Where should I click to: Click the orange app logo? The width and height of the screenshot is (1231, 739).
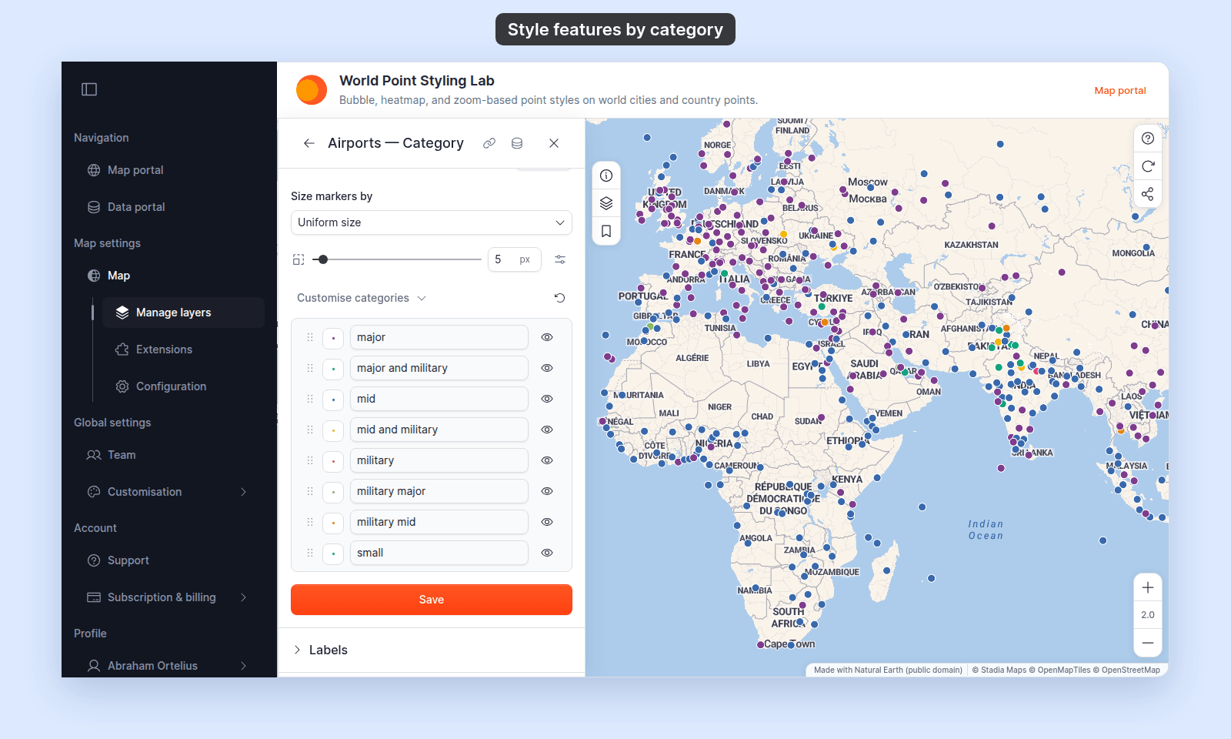pyautogui.click(x=312, y=90)
